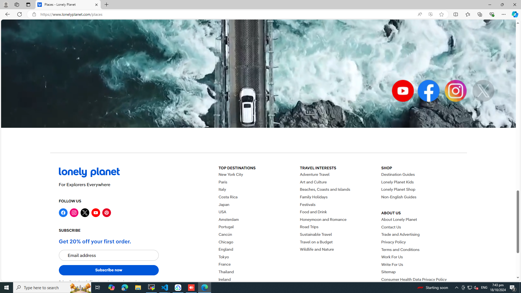Open a new browser tab
The image size is (521, 293).
[x=107, y=5]
